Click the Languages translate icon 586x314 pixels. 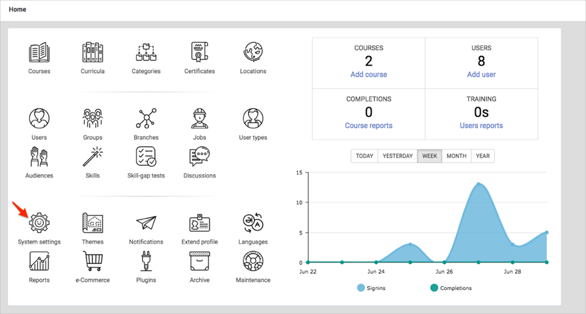[253, 224]
